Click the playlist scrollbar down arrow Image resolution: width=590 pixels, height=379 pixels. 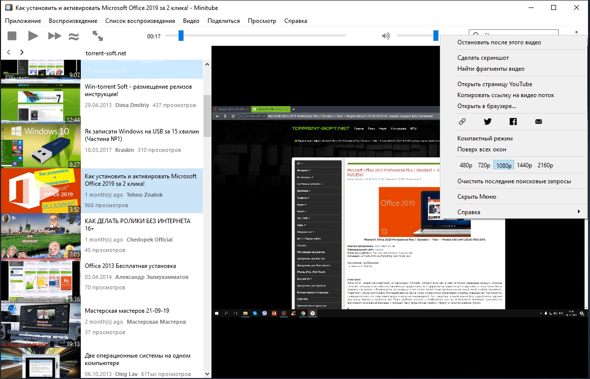[x=207, y=374]
